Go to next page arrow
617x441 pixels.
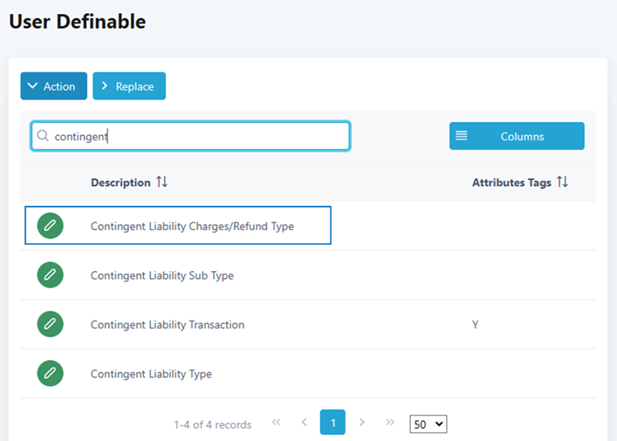click(x=362, y=423)
